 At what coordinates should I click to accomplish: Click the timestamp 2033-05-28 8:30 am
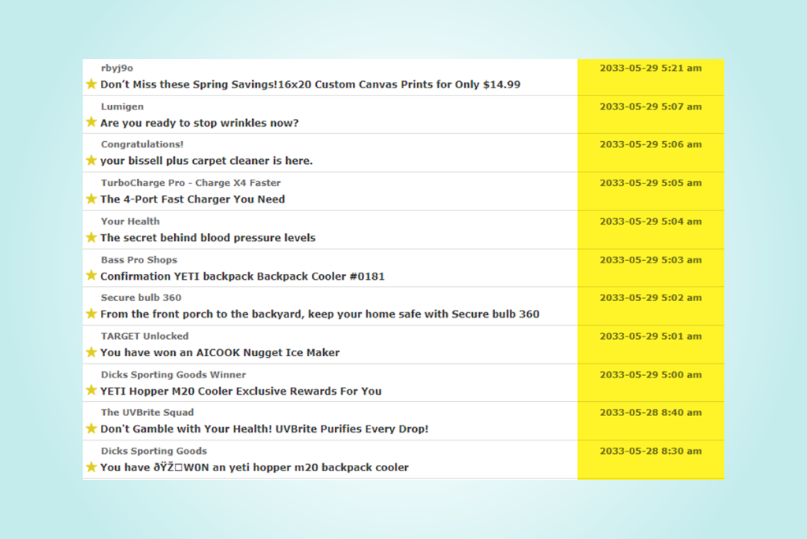(x=650, y=451)
